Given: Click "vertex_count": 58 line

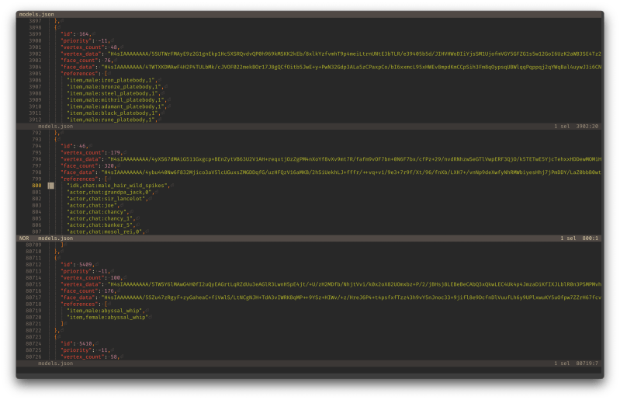Looking at the screenshot, I should coord(90,357).
